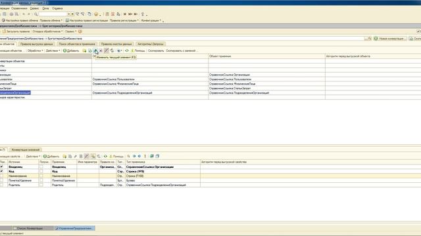Open the Действия dropdown in properties toolbar
The image size is (421, 236).
33,156
